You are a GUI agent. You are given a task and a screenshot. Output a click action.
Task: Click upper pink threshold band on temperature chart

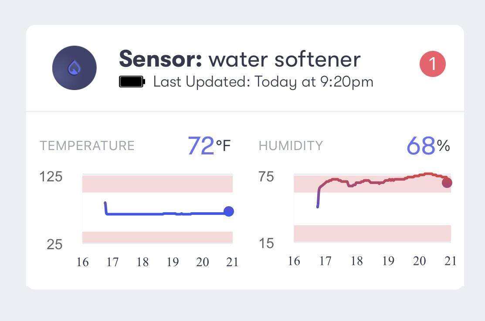[157, 184]
